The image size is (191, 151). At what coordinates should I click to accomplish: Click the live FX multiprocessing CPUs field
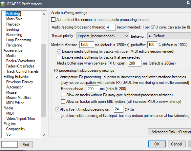point(118,109)
